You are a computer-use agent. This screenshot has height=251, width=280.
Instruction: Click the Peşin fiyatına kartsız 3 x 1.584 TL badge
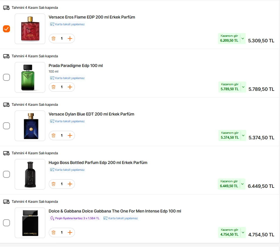75,218
